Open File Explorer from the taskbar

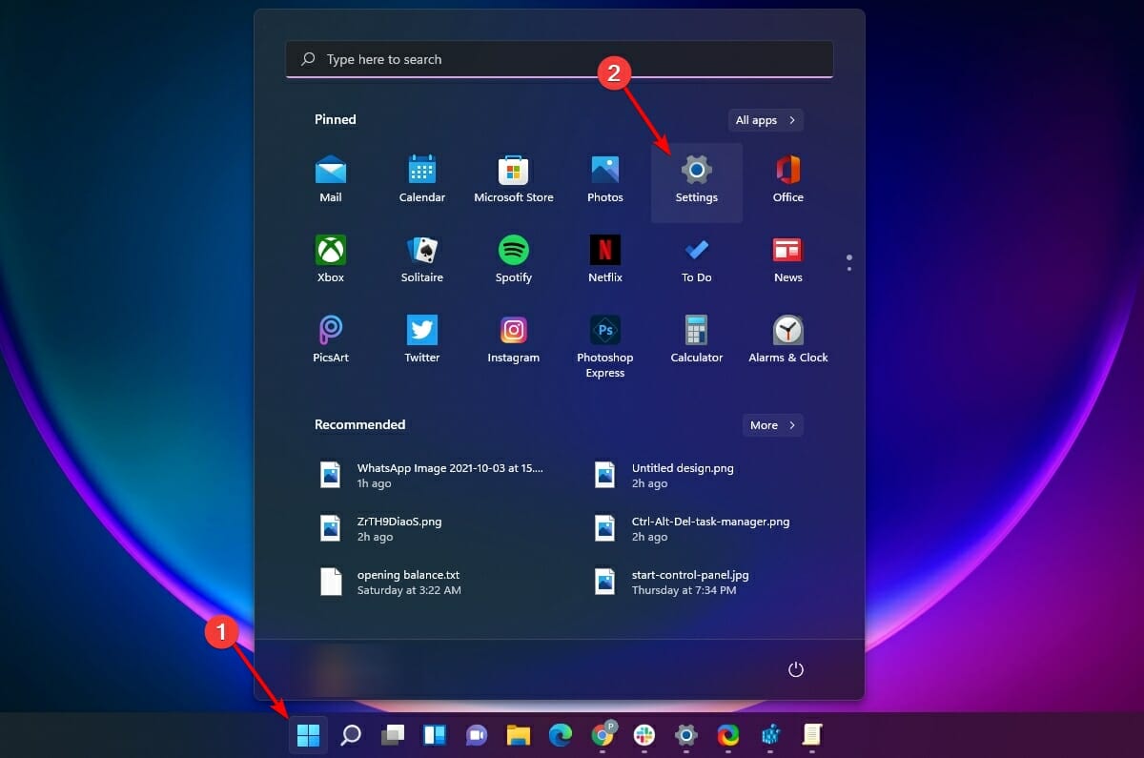pos(518,735)
